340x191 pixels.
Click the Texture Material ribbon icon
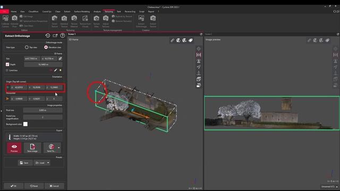click(74, 21)
